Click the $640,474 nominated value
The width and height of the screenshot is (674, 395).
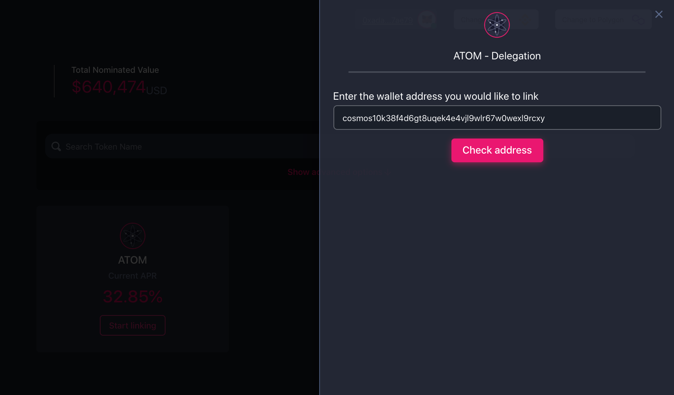[109, 87]
